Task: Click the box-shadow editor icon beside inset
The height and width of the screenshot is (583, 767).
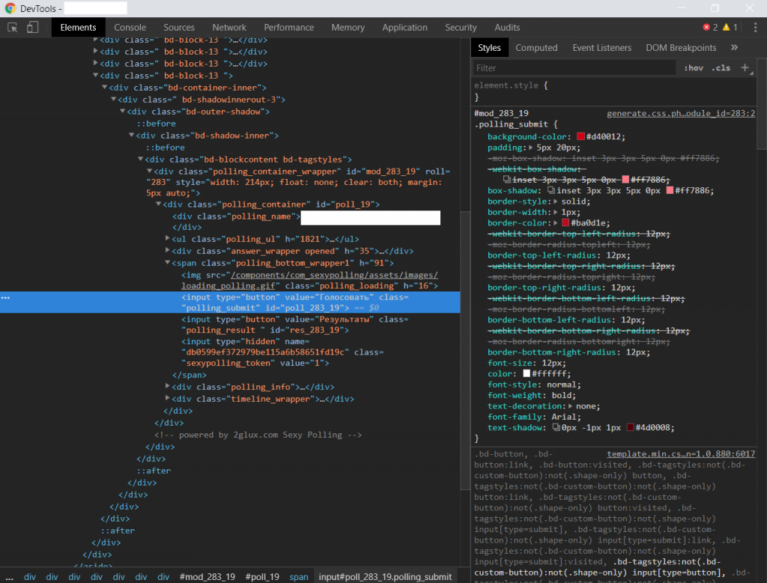Action: point(551,191)
